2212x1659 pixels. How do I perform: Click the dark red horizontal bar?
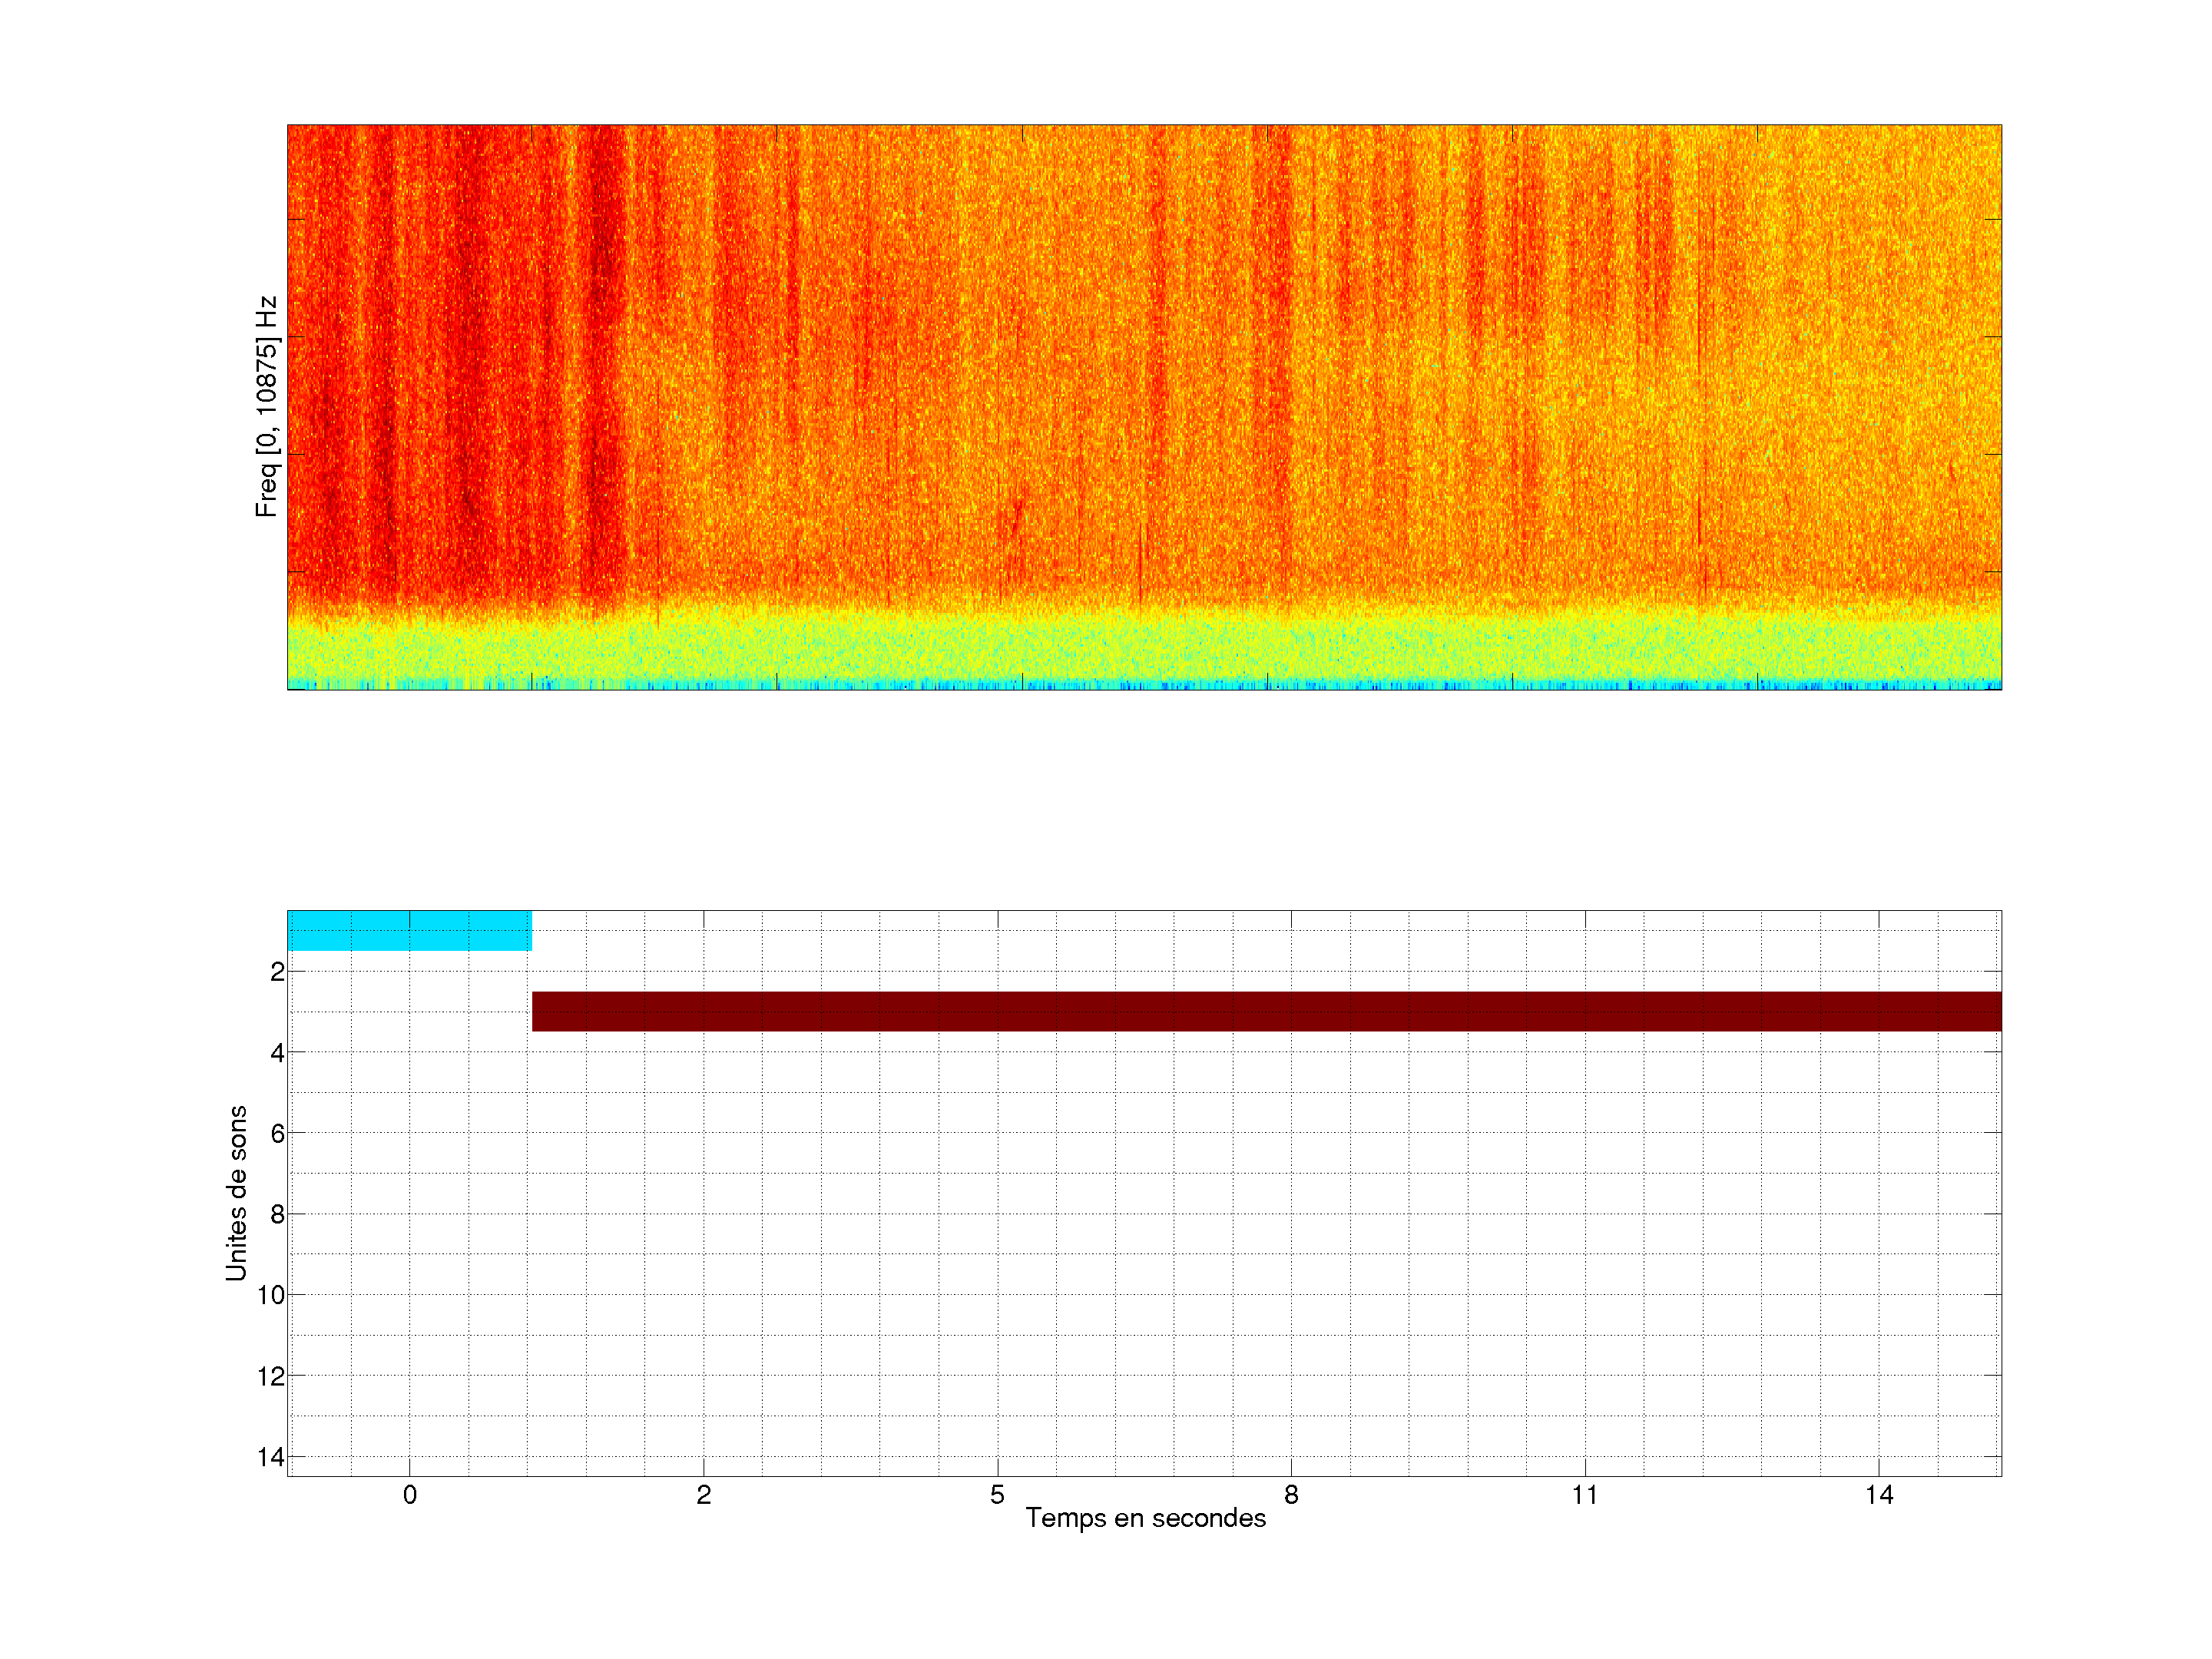(1266, 1011)
